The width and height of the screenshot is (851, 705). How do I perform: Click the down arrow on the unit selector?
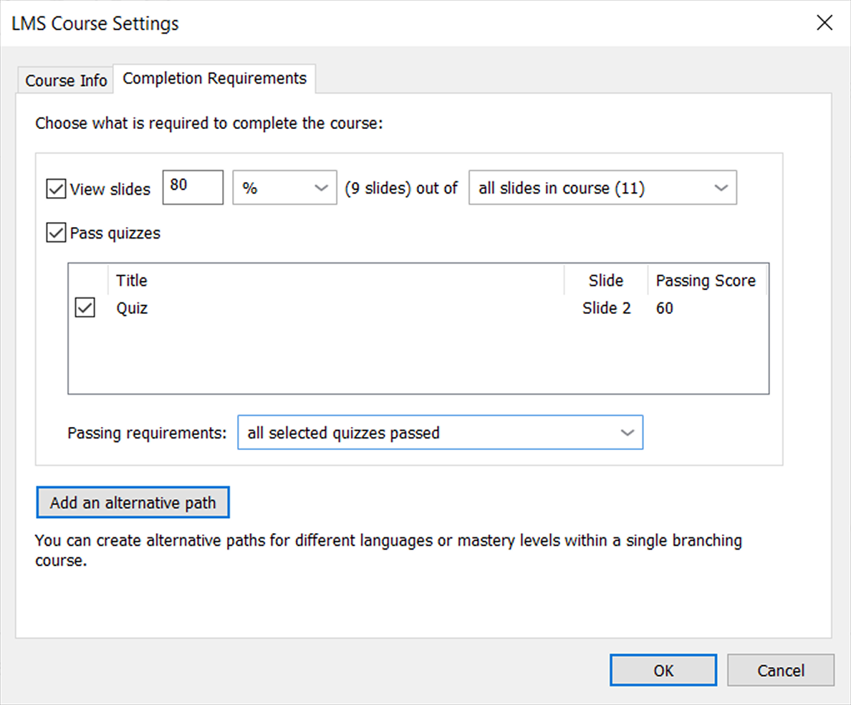pyautogui.click(x=322, y=187)
